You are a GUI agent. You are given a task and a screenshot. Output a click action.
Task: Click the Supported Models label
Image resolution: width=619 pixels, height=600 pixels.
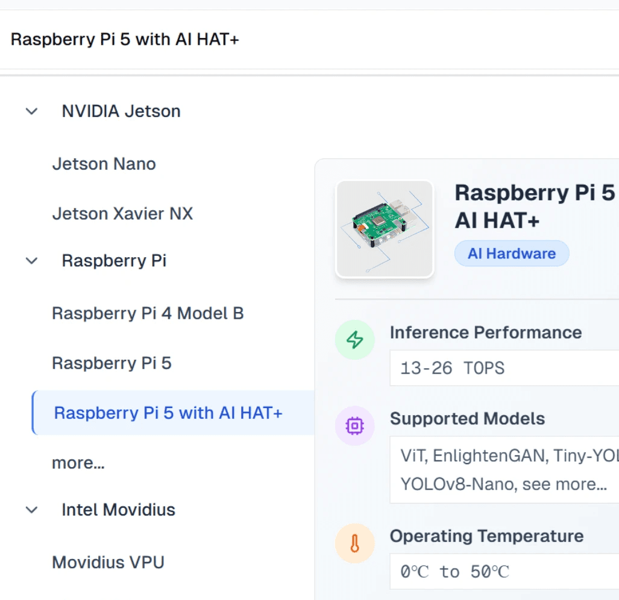[467, 418]
